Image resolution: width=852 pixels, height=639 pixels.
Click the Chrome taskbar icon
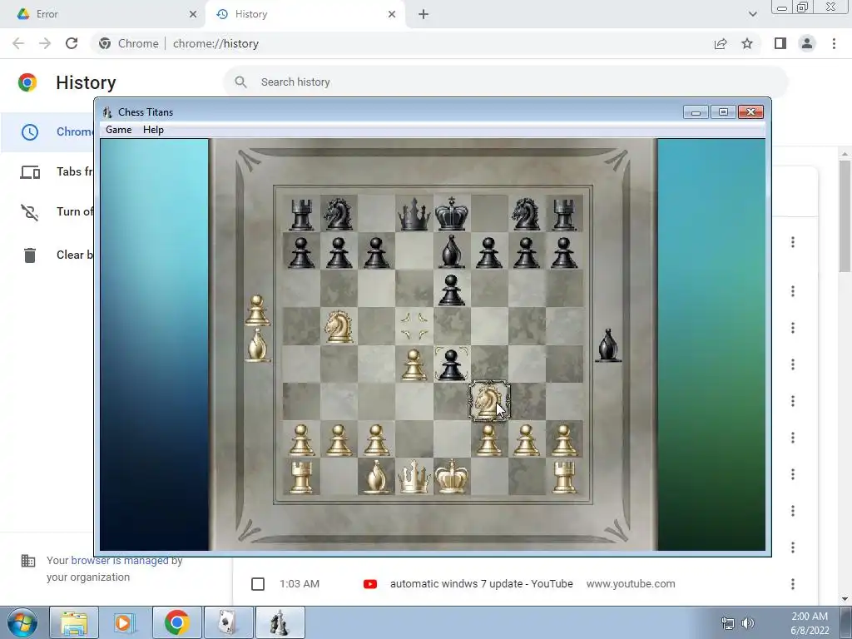pyautogui.click(x=176, y=622)
